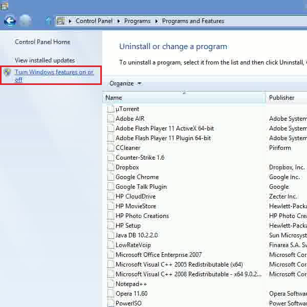This screenshot has height=307, width=307.
Task: Click the Java DB 10.2.2.0 icon
Action: (x=111, y=235)
